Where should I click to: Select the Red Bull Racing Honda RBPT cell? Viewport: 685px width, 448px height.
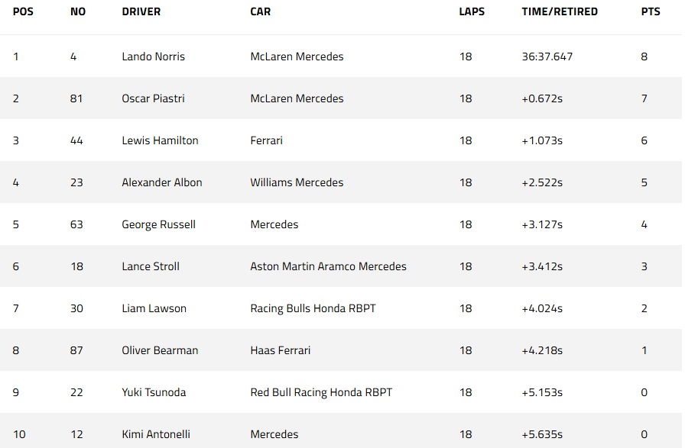321,392
